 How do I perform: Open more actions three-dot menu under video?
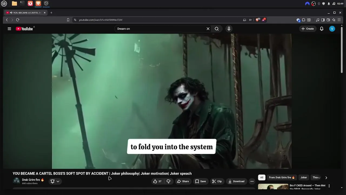(x=252, y=181)
